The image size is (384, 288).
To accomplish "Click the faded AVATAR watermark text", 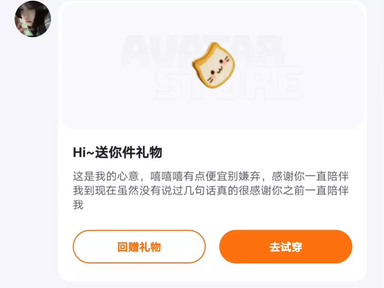I will point(203,50).
